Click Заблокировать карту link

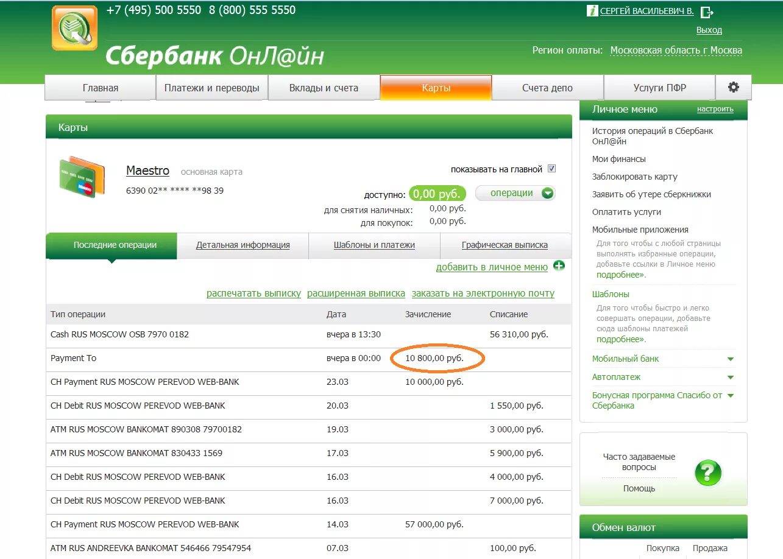(x=634, y=177)
